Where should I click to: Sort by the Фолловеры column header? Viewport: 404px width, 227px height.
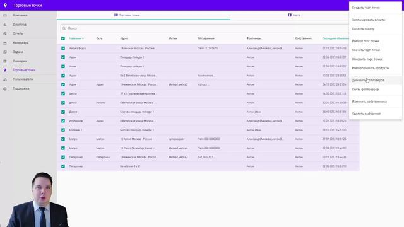[x=254, y=38]
